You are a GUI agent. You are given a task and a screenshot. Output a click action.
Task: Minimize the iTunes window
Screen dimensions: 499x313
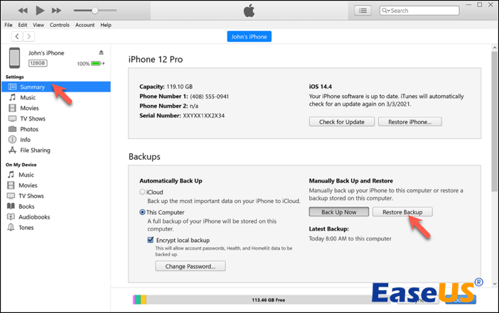(x=468, y=5)
